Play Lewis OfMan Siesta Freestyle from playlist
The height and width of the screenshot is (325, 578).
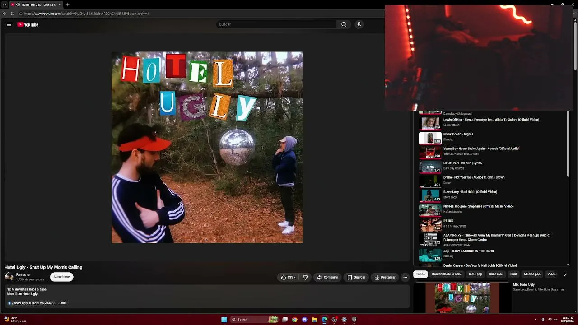coord(492,122)
